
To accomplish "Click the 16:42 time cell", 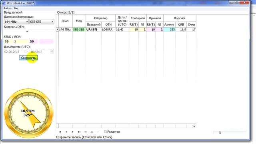I will pyautogui.click(x=122, y=30).
